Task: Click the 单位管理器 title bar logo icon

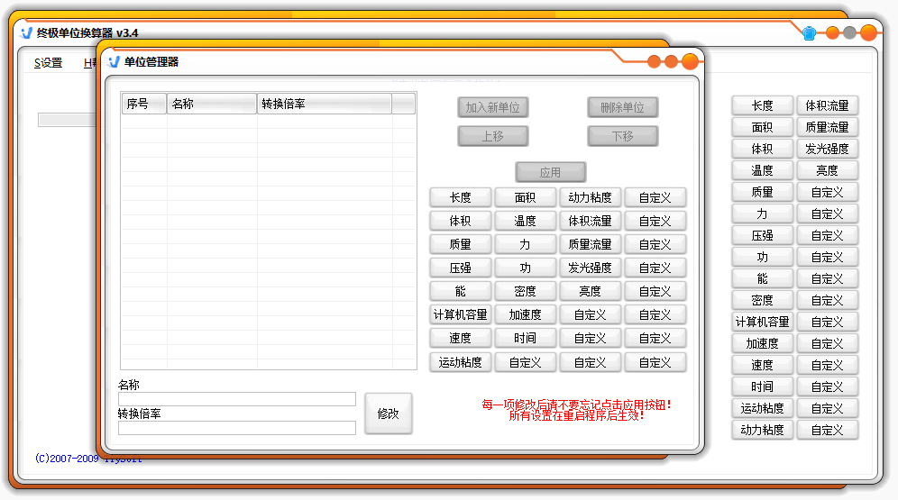Action: point(114,62)
